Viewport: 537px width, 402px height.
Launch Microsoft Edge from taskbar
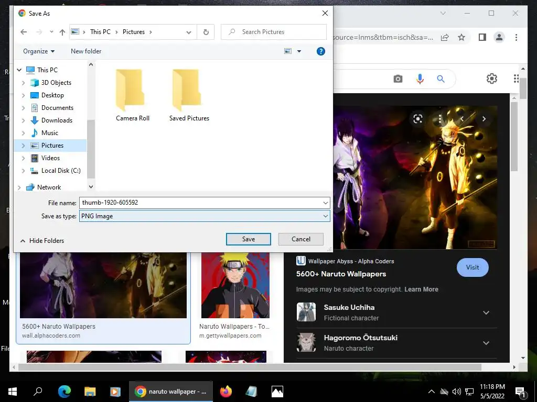tap(64, 392)
